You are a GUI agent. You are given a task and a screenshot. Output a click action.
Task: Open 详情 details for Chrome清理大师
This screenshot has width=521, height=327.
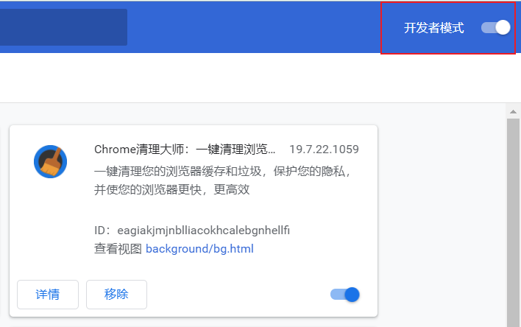pos(48,295)
